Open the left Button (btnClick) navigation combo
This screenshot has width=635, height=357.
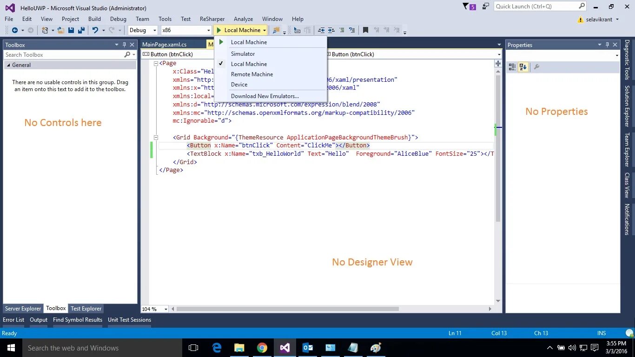[x=177, y=54]
